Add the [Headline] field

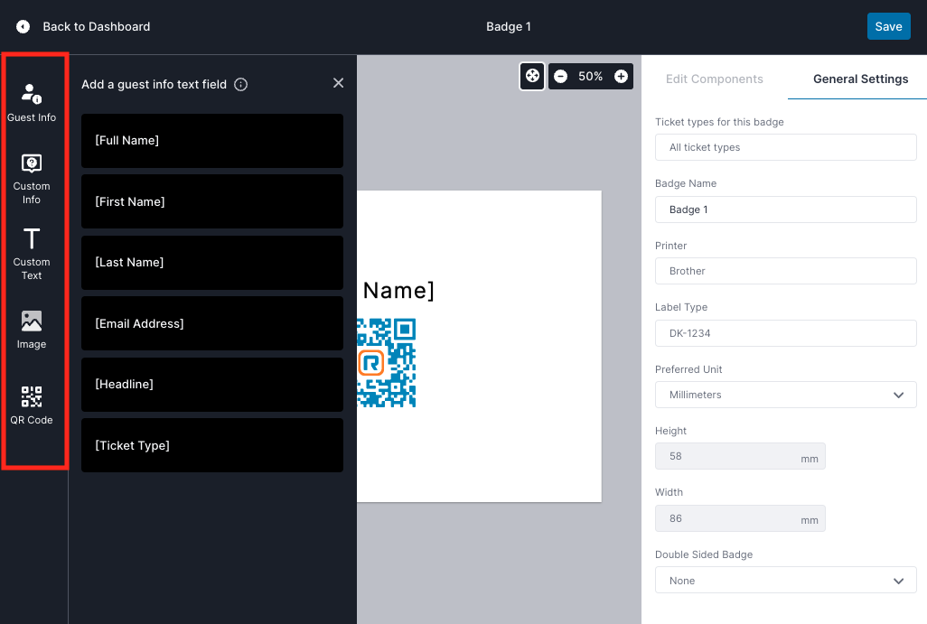tap(212, 385)
